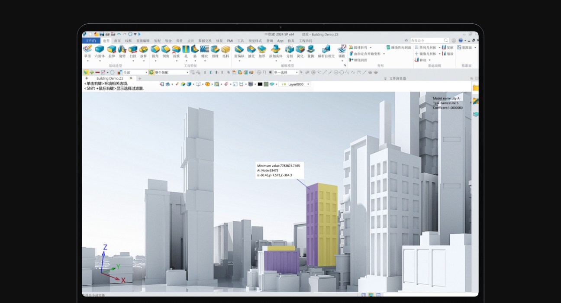This screenshot has height=303, width=561.
Task: Select the 圆角 (Fillet) tool icon
Action: pyautogui.click(x=155, y=49)
